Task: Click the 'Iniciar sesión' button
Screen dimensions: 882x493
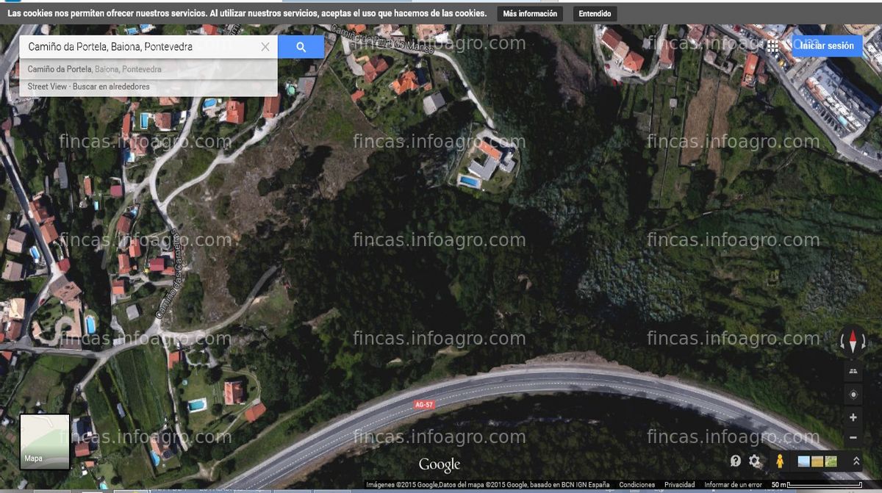Action: (x=827, y=46)
